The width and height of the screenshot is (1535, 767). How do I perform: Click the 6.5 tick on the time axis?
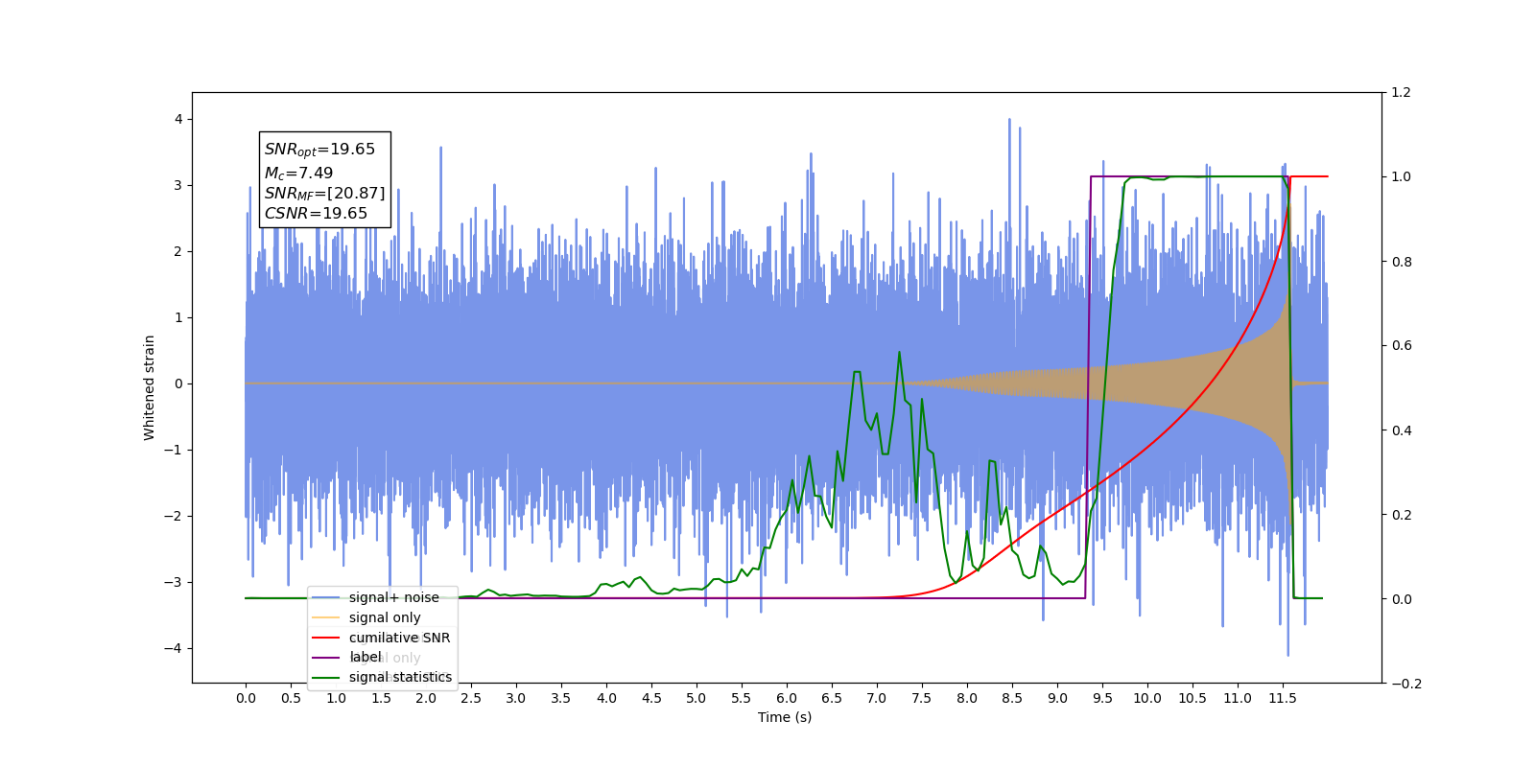point(832,698)
